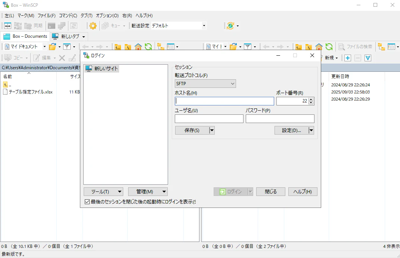Open the マーク(M) menu

tap(26, 16)
